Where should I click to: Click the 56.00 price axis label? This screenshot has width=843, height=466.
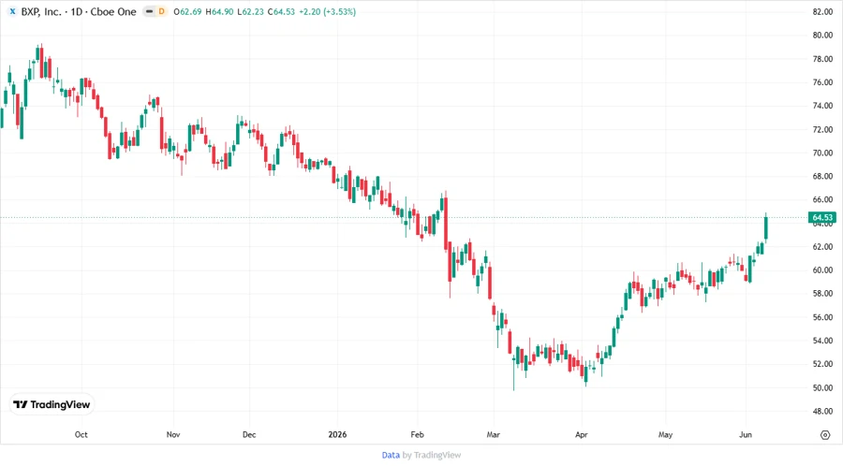822,317
